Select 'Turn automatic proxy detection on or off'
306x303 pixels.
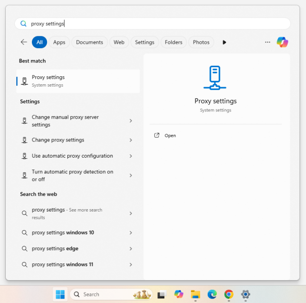coord(72,175)
